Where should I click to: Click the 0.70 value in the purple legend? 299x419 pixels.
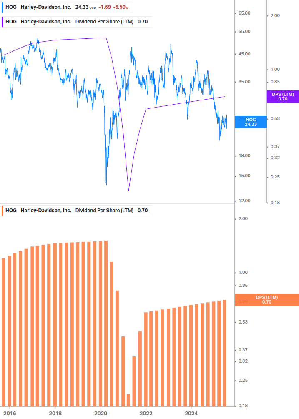(x=143, y=22)
